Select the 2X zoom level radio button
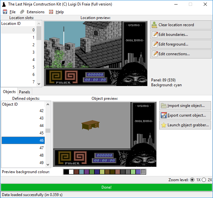 tap(204, 180)
